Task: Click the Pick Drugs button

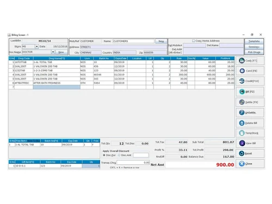Action: tap(254, 52)
